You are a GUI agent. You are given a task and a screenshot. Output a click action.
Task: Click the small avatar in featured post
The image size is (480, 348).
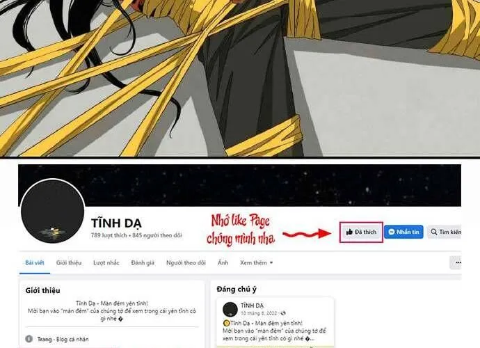(230, 310)
